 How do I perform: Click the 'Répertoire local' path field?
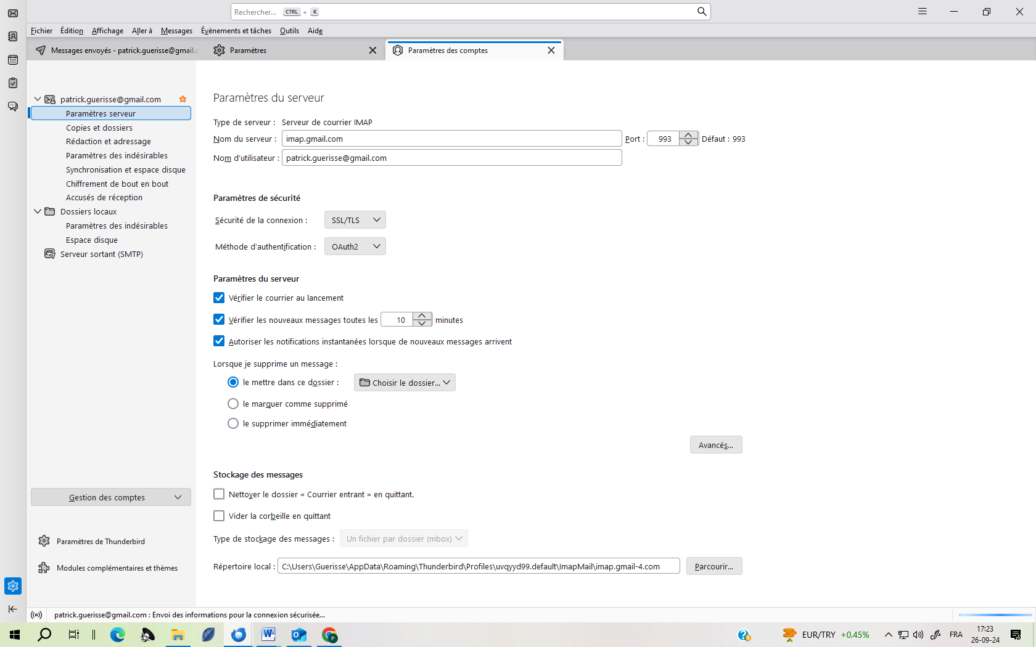tap(479, 566)
